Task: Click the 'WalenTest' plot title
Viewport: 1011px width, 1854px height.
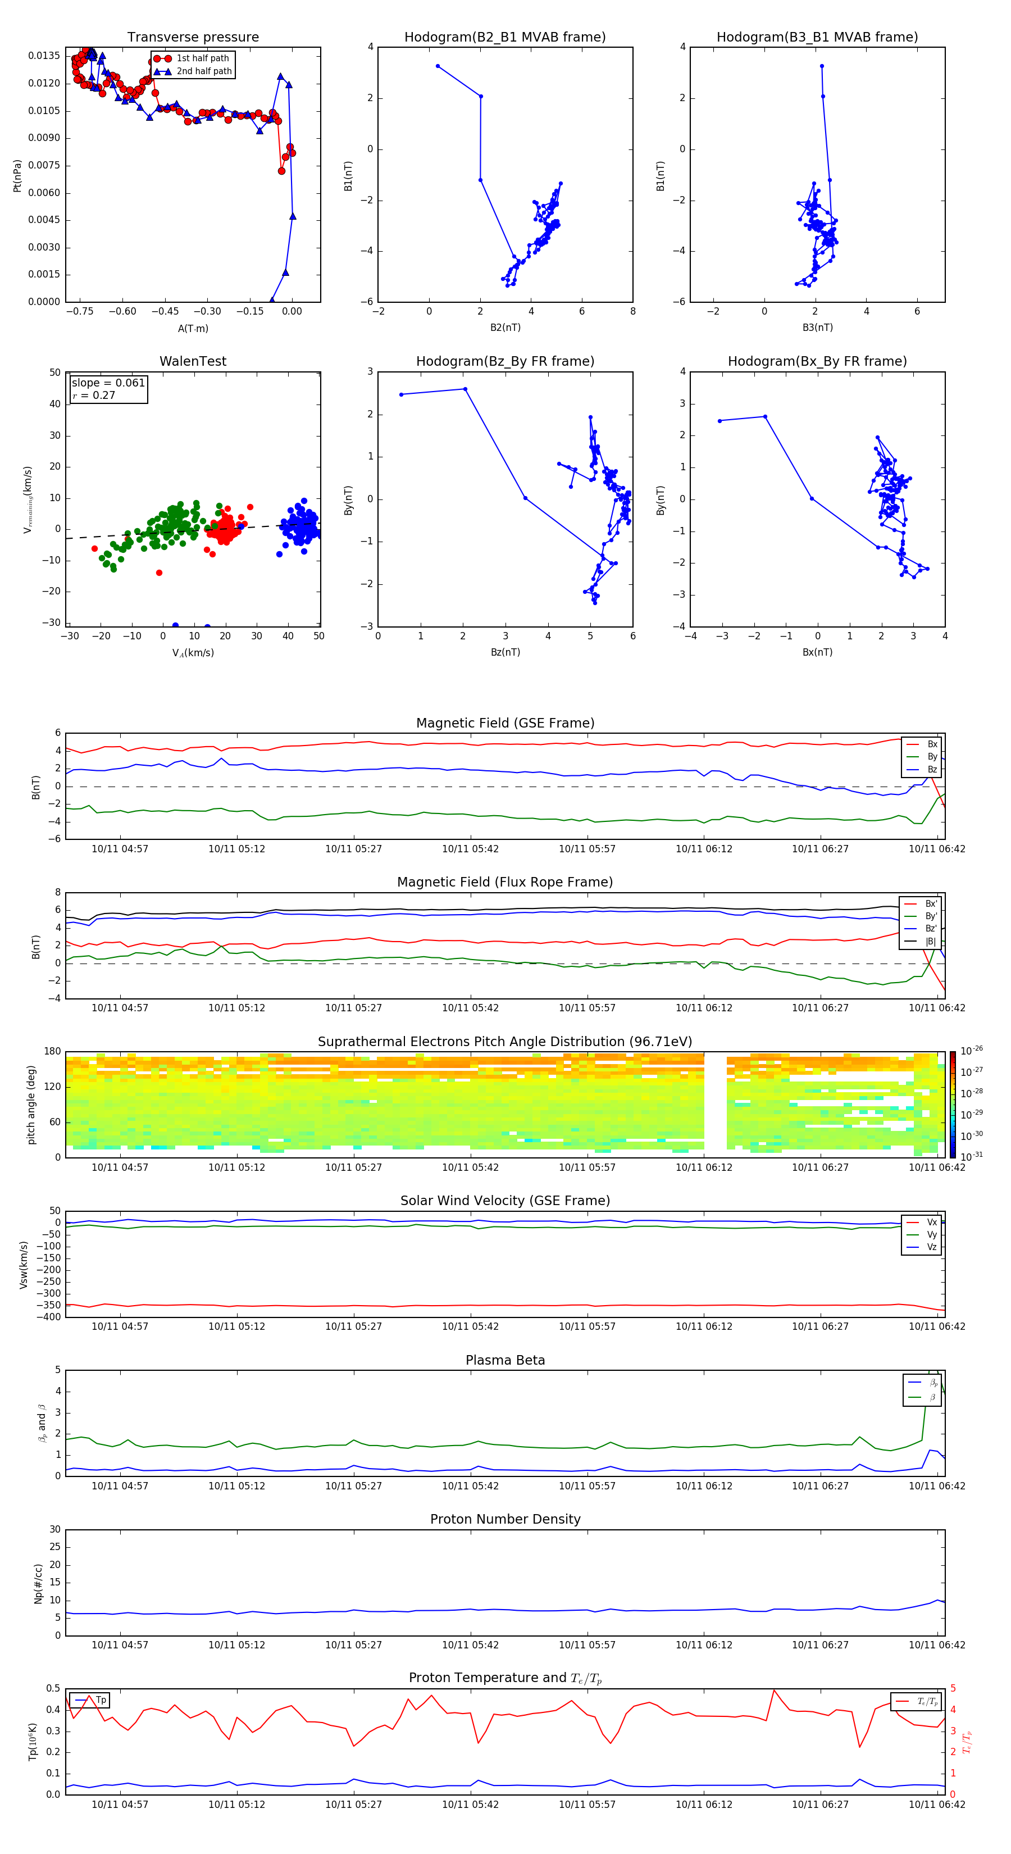Action: pos(193,361)
